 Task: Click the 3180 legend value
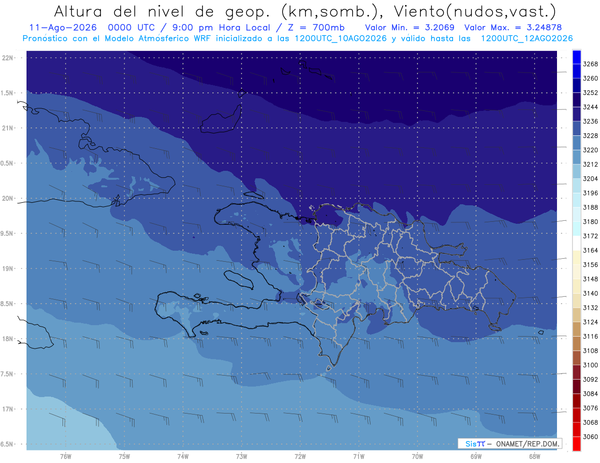click(x=590, y=221)
